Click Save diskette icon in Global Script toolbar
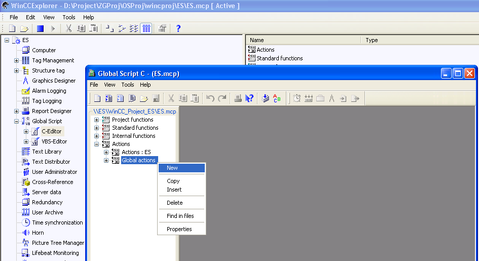The width and height of the screenshot is (479, 261). [156, 98]
